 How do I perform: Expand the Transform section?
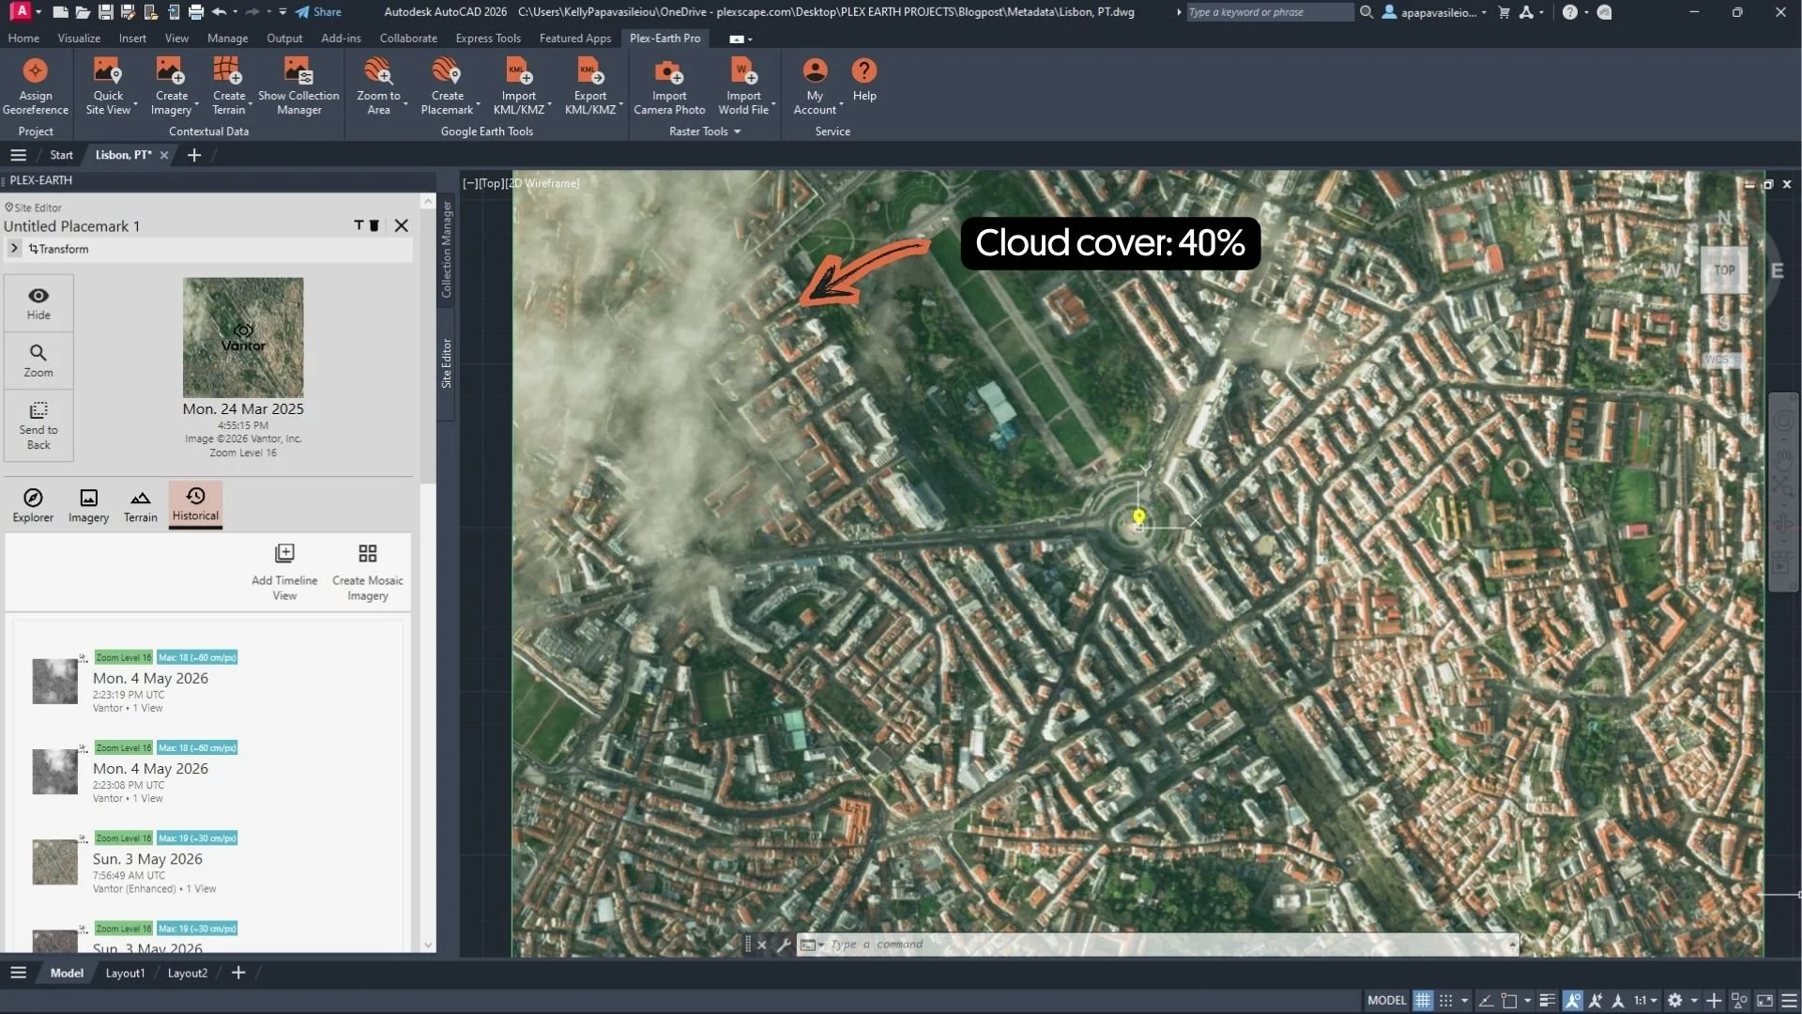(x=14, y=249)
